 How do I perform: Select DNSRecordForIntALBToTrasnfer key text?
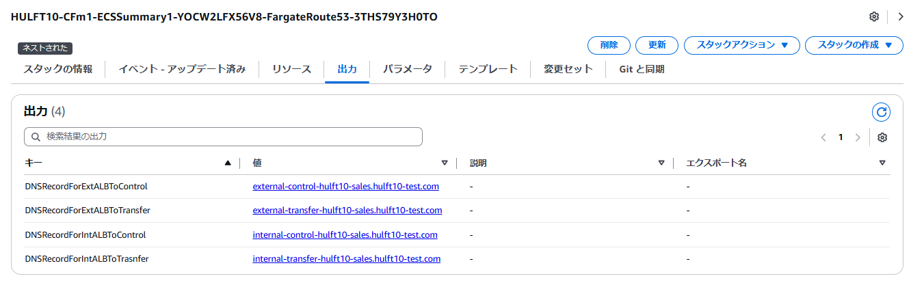coord(87,258)
